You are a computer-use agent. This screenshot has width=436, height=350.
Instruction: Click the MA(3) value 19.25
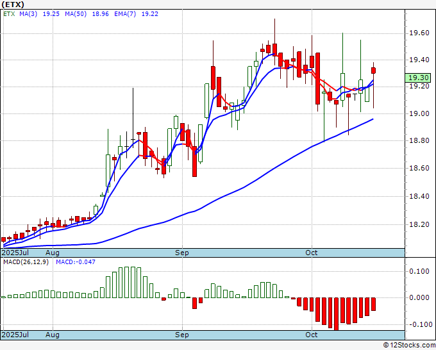point(51,14)
